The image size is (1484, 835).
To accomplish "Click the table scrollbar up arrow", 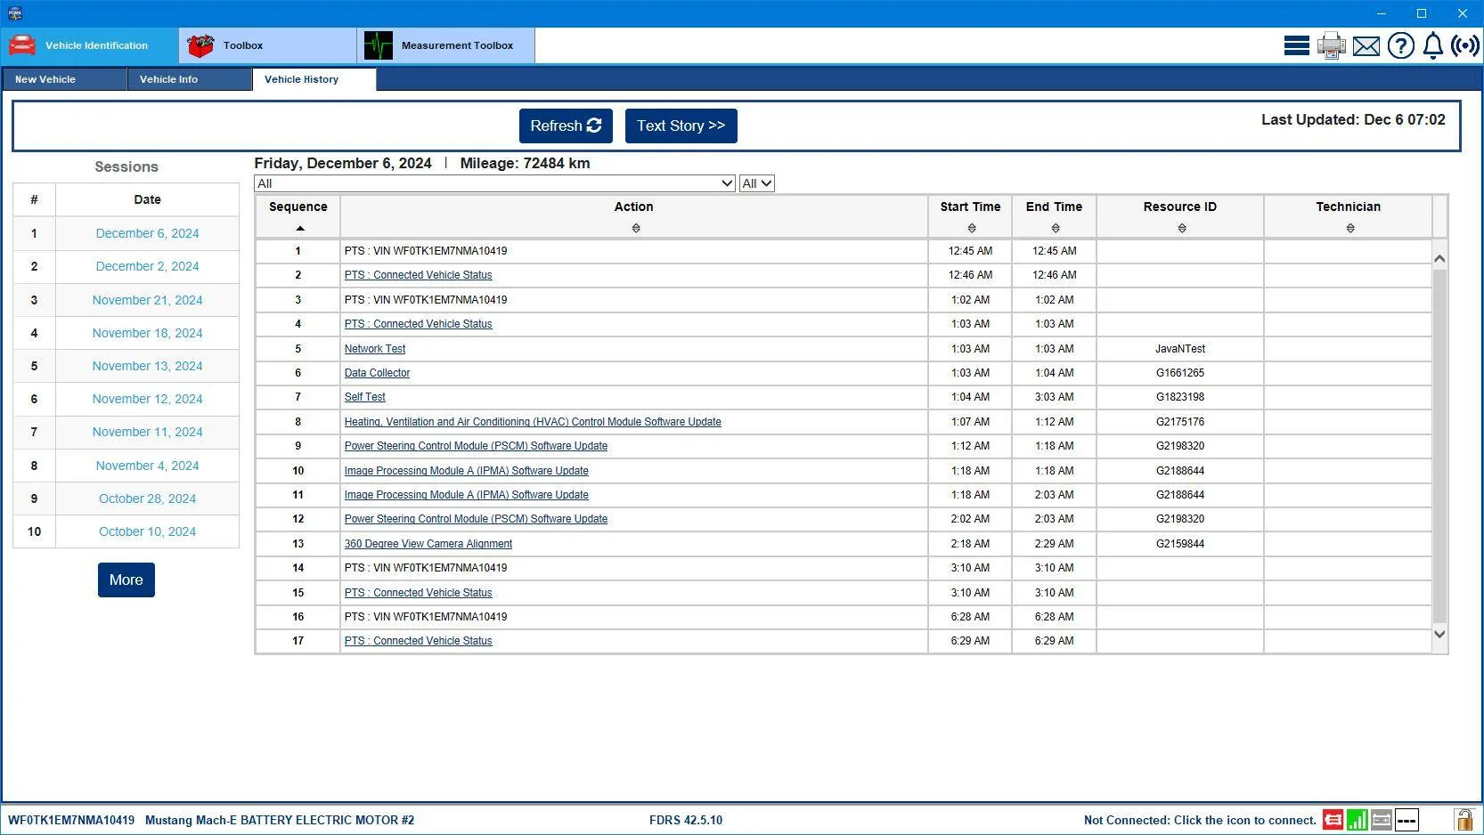I will [x=1439, y=258].
